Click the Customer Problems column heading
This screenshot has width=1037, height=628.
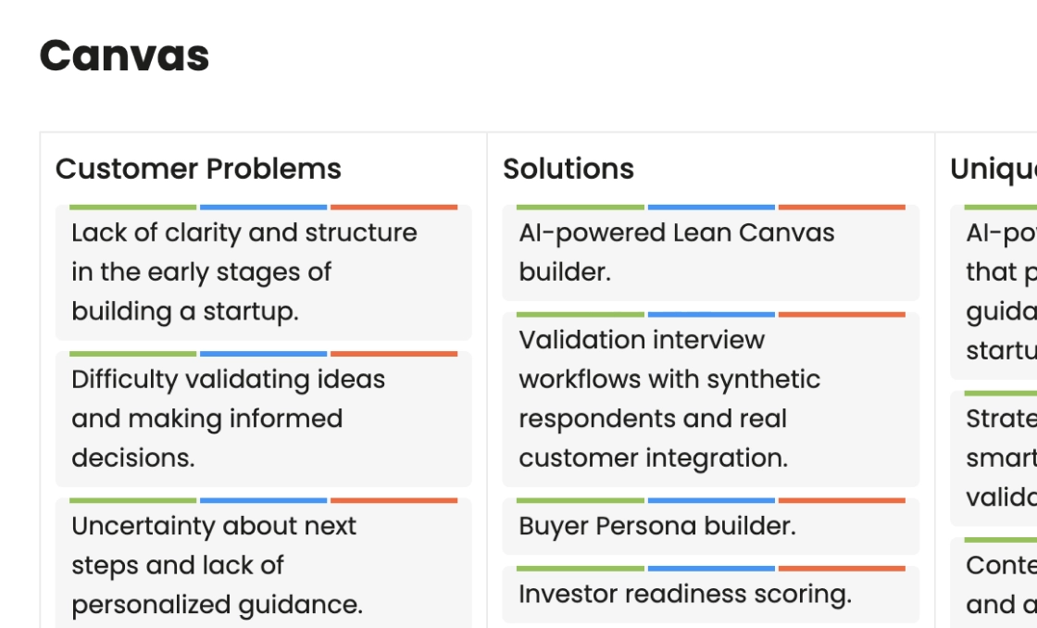(x=198, y=169)
